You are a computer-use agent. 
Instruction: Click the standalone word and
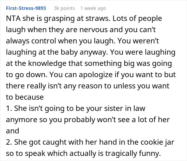click(x=13, y=131)
